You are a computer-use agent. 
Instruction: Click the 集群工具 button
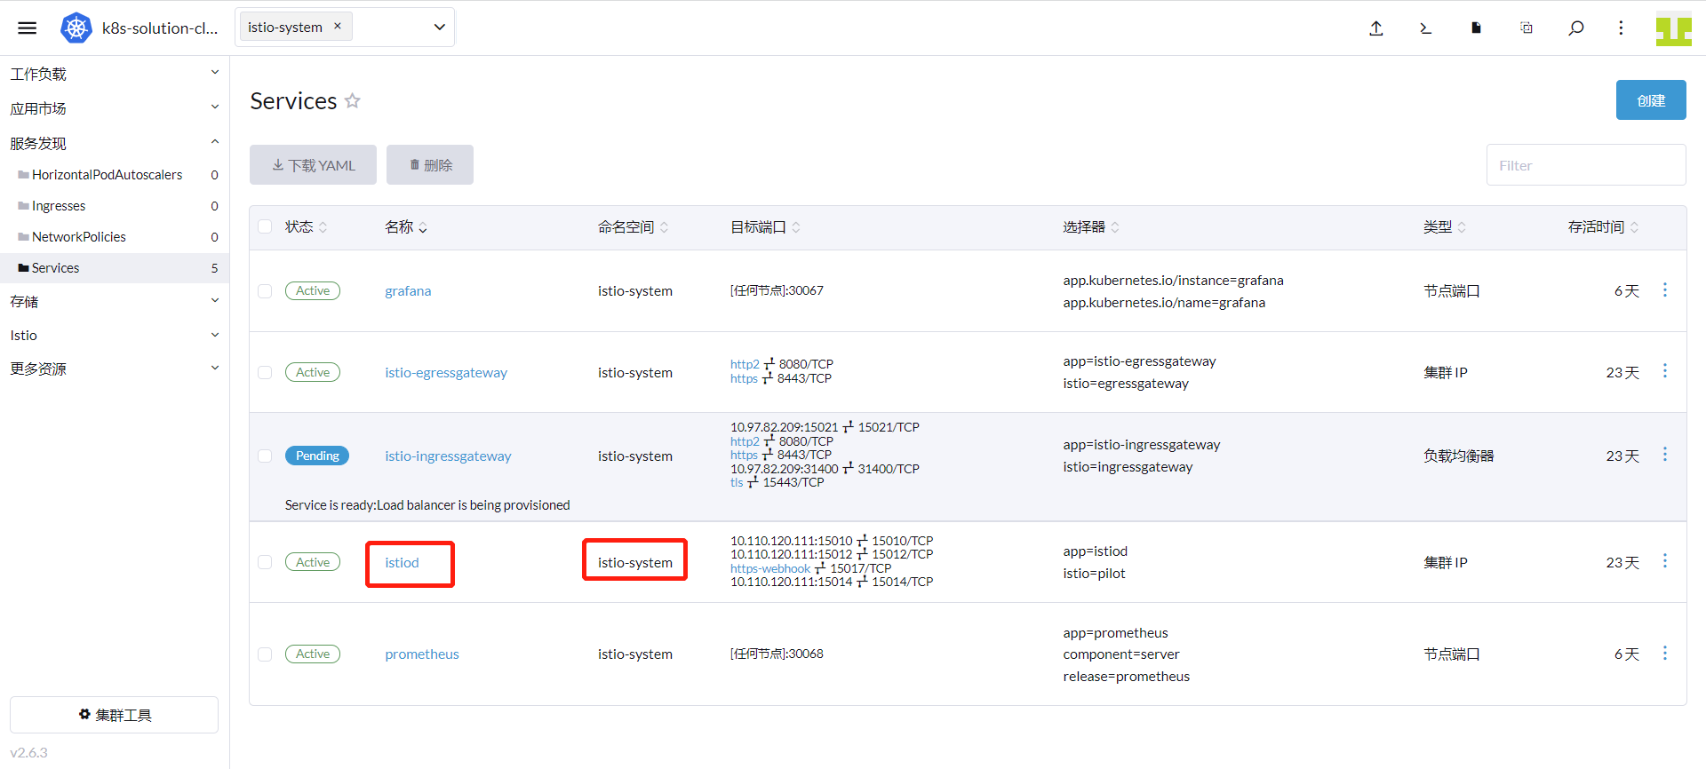tap(114, 715)
